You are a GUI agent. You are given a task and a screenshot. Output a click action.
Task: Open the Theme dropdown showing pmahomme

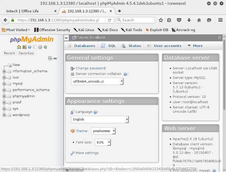tap(103, 131)
